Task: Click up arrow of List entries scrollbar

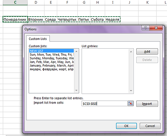Action: (131, 52)
